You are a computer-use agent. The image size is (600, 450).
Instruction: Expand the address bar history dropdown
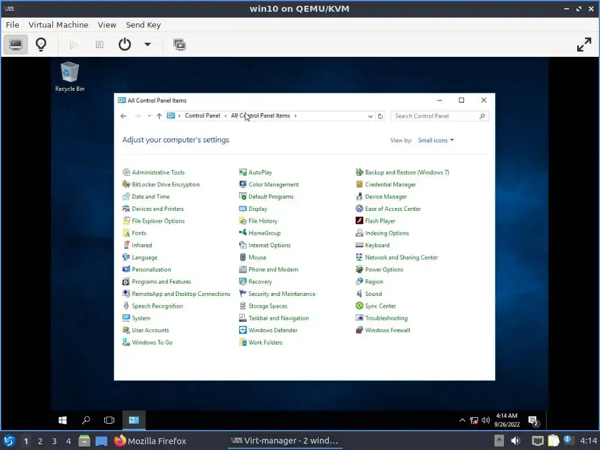(x=370, y=117)
